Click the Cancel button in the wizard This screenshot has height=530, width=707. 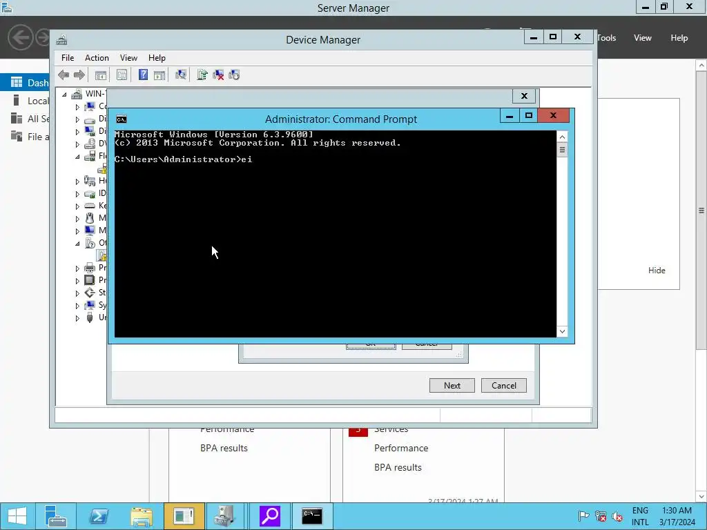click(x=503, y=385)
